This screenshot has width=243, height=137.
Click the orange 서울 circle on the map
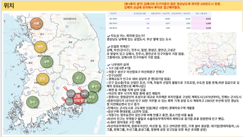[x=36, y=24]
